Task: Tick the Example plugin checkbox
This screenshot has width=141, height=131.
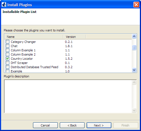Action: click(7, 71)
